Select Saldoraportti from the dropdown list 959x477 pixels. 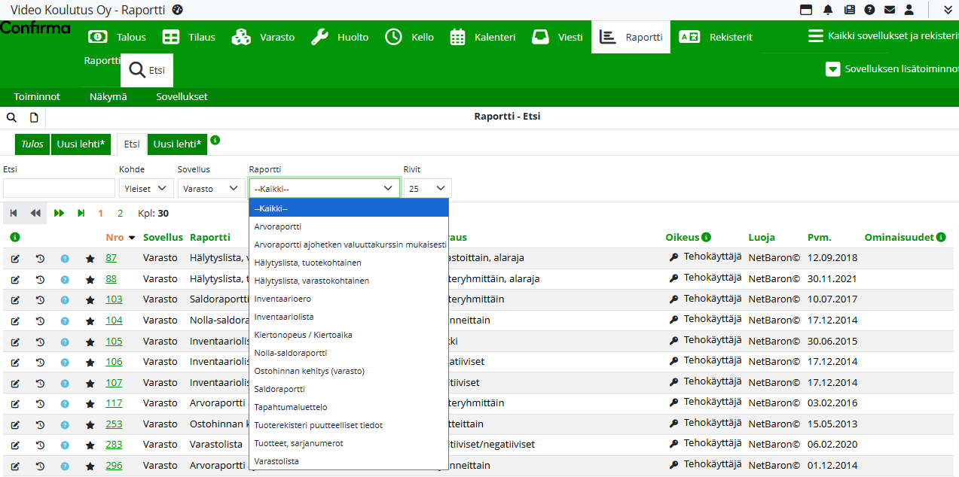pyautogui.click(x=279, y=389)
